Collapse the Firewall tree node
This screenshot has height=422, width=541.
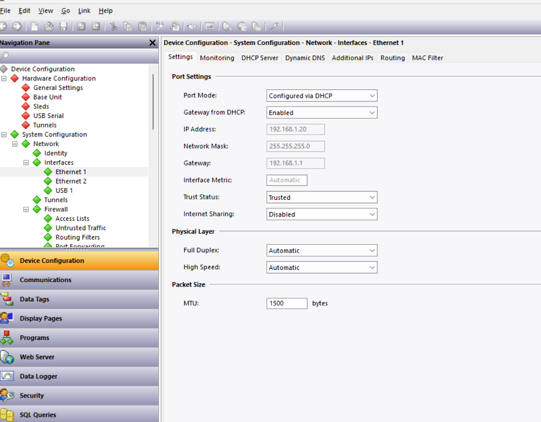[26, 209]
